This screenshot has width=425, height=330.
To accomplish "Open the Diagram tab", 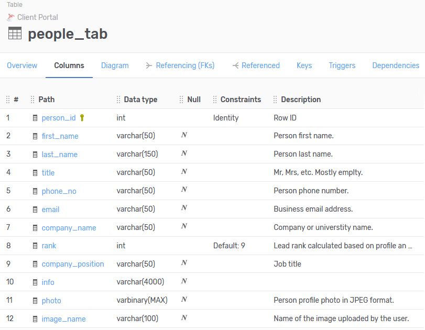I will pos(115,65).
